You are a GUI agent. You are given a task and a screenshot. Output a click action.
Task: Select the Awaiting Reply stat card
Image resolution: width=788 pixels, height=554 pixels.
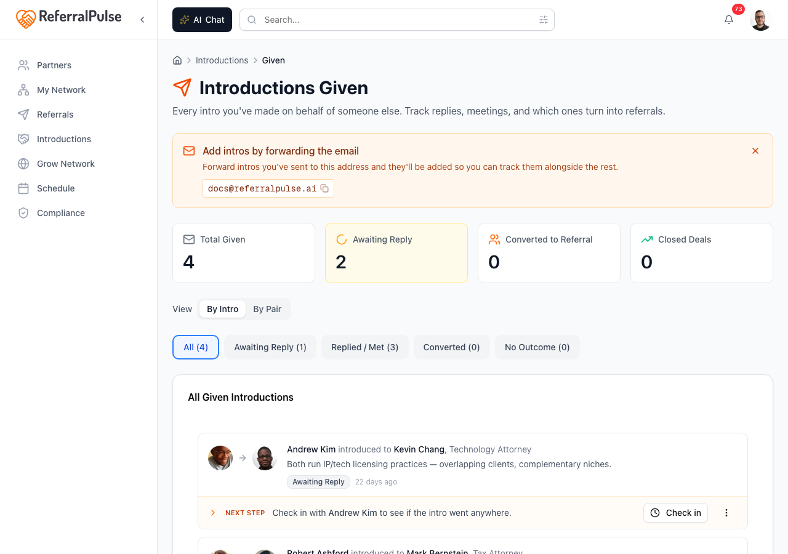[x=396, y=253]
